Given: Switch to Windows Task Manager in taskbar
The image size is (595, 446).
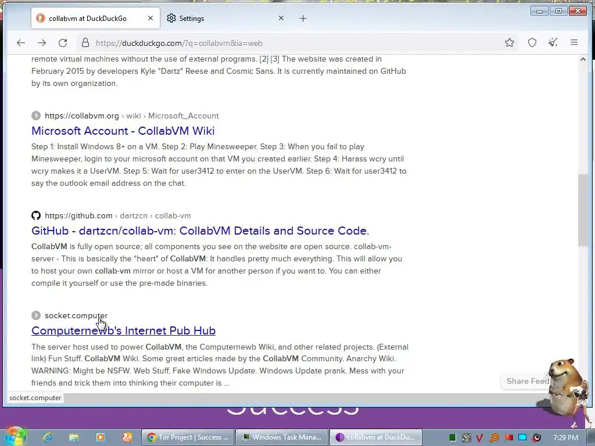Looking at the screenshot, I should [282, 437].
